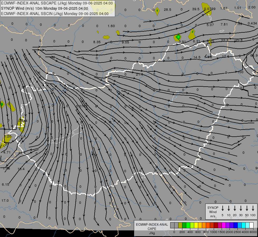Viewport: 258px width, 237px height.
Task: Click the 1.60 CAPE value on map
Action: tap(111, 26)
